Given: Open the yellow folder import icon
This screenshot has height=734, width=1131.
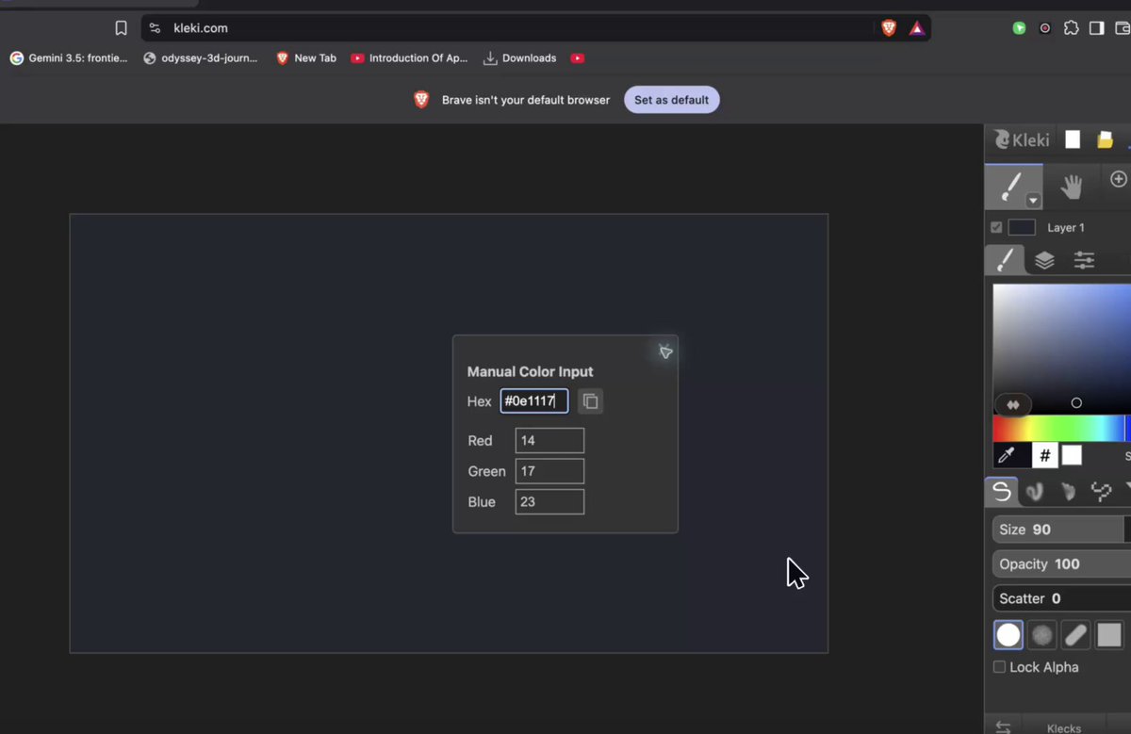Looking at the screenshot, I should [x=1105, y=139].
